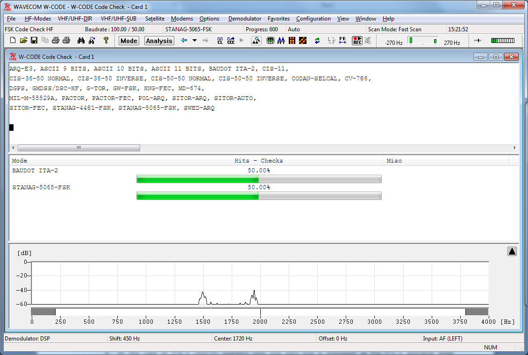Screen dimensions: 528x355
Task: Click the second printer icon with red mark
Action: pos(66,40)
